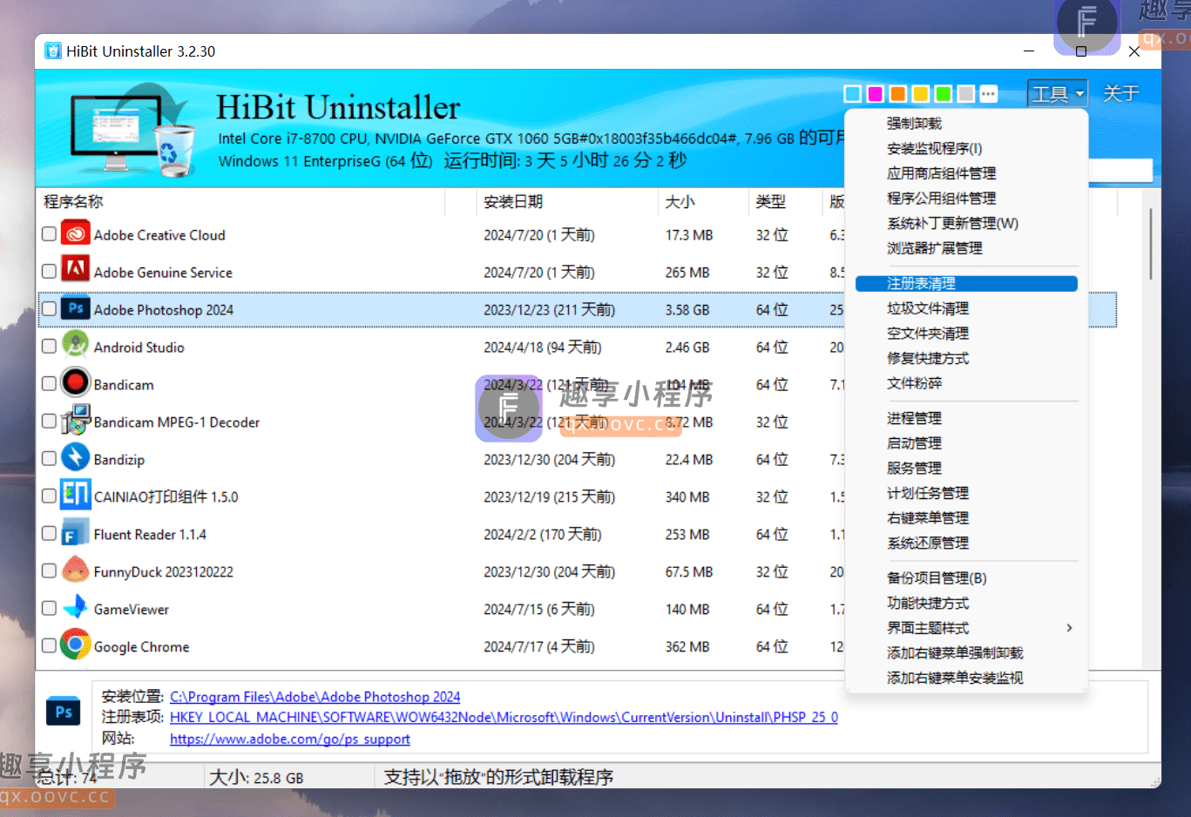Tick the Bandizip checkbox
Viewport: 1191px width, 817px height.
[49, 459]
